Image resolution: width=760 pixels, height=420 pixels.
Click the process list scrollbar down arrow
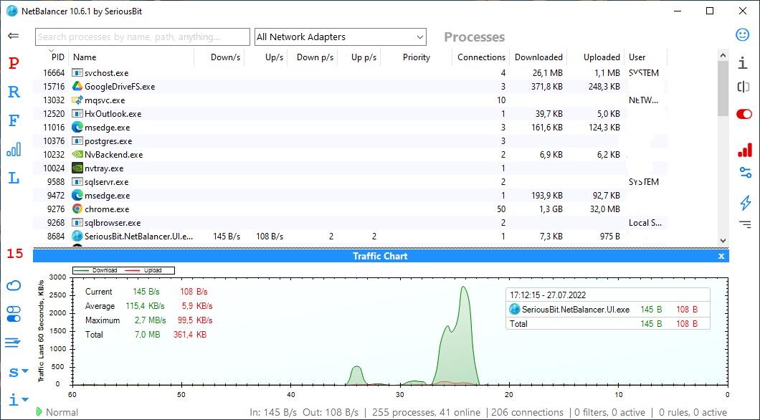point(723,240)
